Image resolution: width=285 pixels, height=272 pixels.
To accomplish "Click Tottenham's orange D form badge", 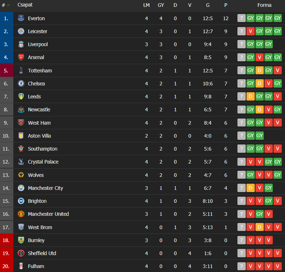I will tap(259, 70).
